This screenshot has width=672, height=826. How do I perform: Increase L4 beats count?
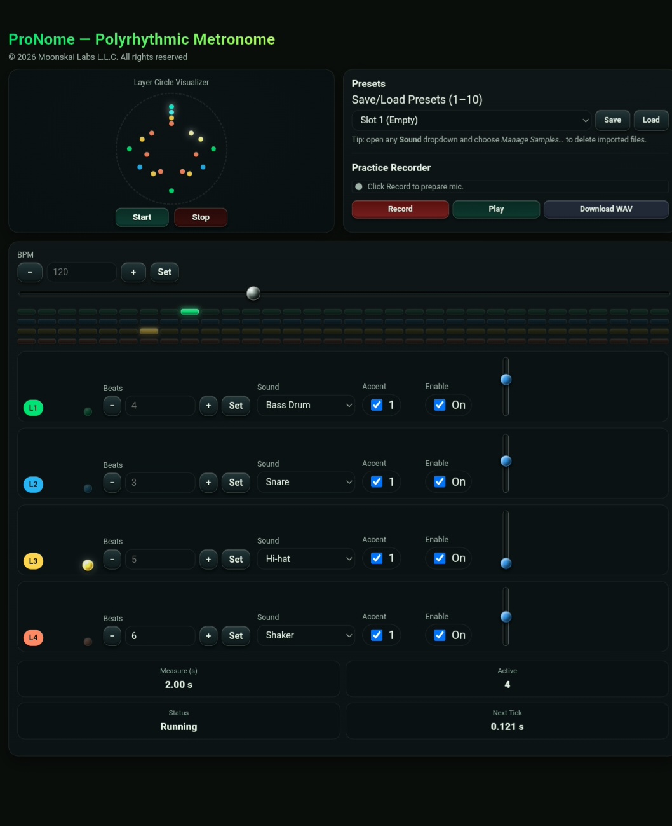point(208,636)
